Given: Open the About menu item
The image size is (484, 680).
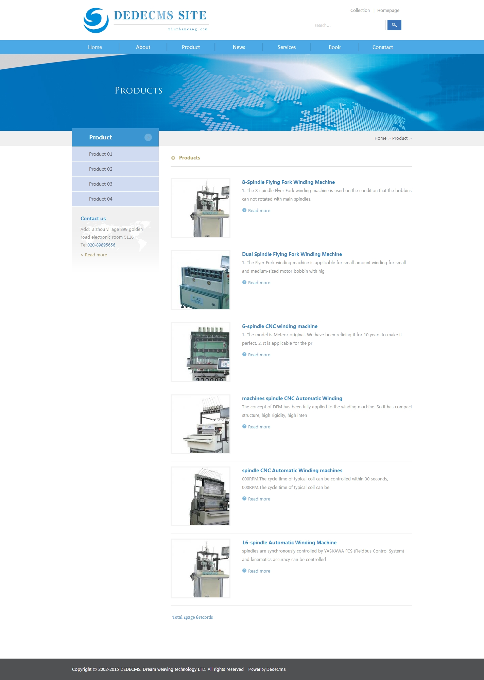Looking at the screenshot, I should click(143, 47).
